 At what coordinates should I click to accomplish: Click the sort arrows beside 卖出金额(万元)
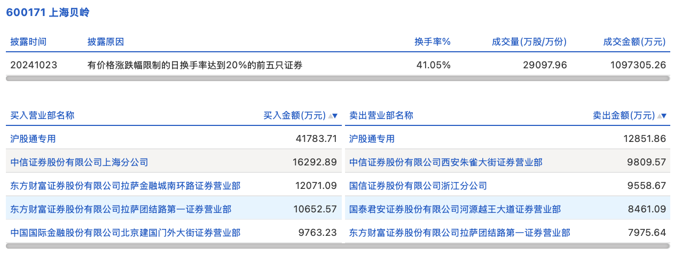(x=662, y=116)
